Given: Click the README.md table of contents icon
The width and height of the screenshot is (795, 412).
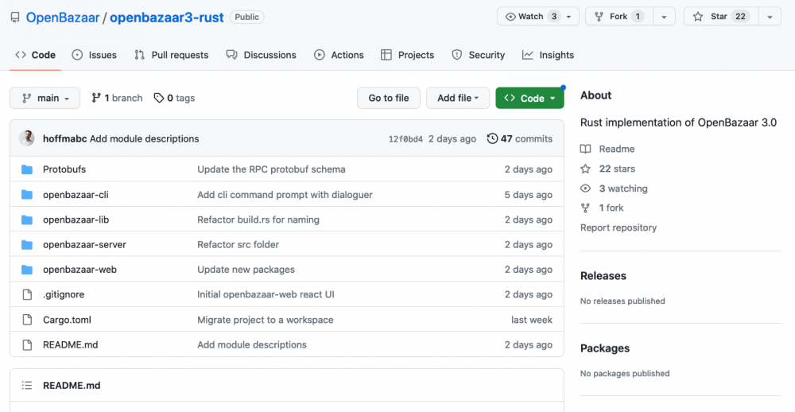Looking at the screenshot, I should (x=27, y=386).
